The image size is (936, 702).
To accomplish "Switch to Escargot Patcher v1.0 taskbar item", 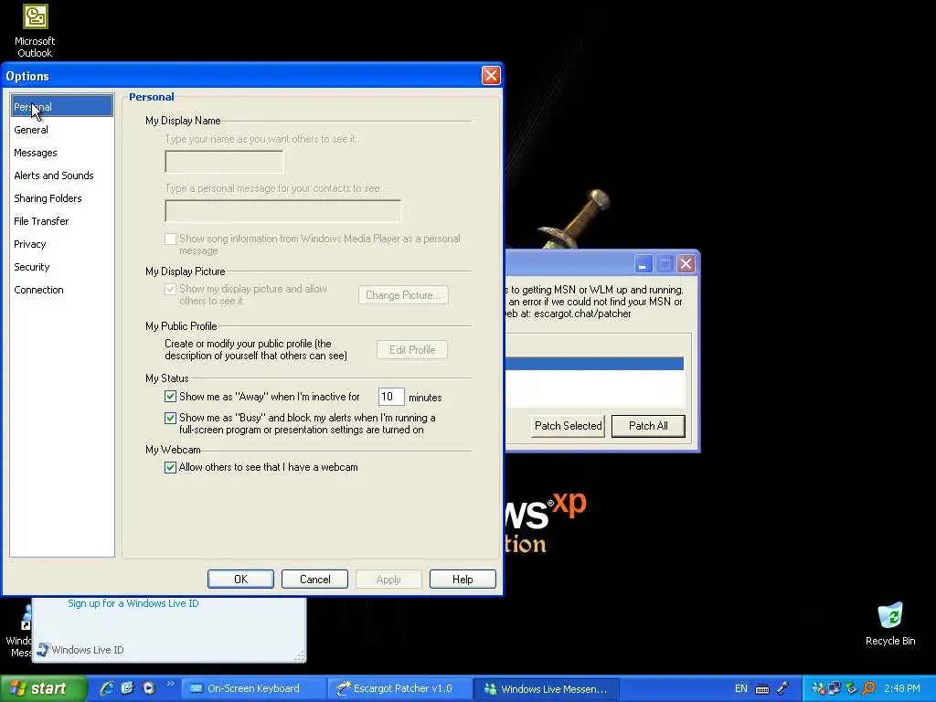I will click(399, 688).
